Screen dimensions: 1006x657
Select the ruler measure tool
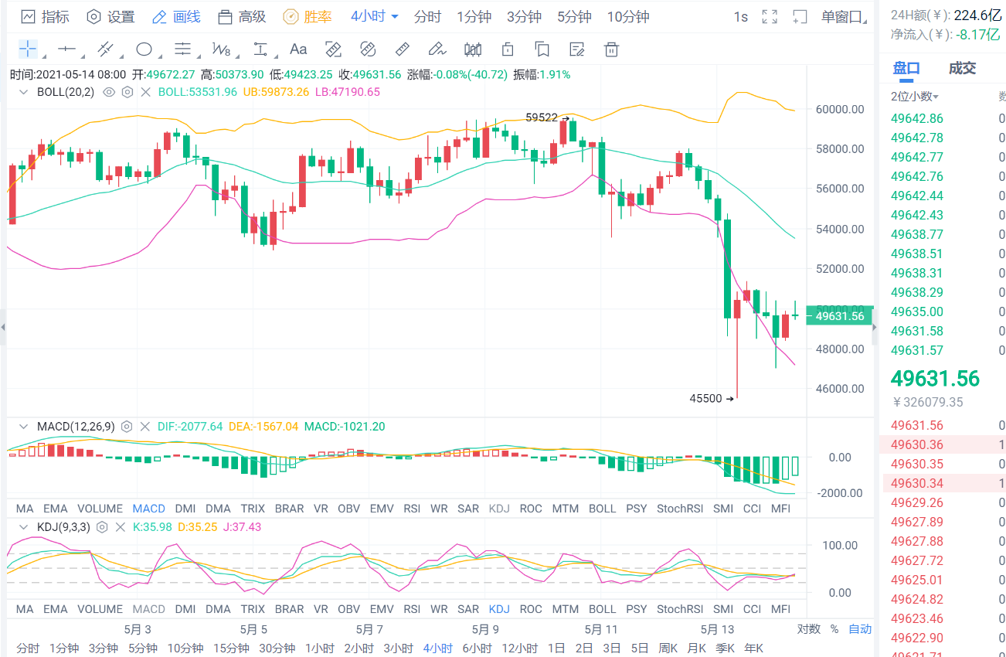click(403, 49)
